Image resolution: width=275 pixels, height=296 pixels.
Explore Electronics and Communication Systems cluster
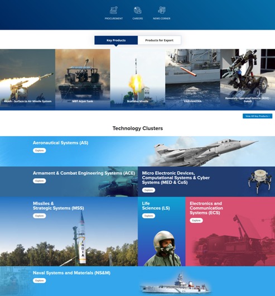(196, 221)
